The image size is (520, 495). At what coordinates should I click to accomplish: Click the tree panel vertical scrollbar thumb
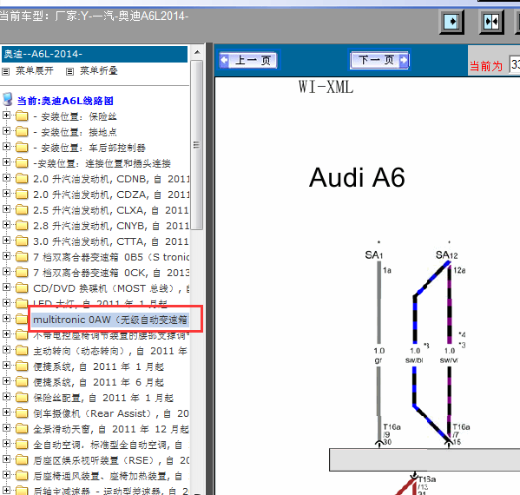tap(197, 145)
